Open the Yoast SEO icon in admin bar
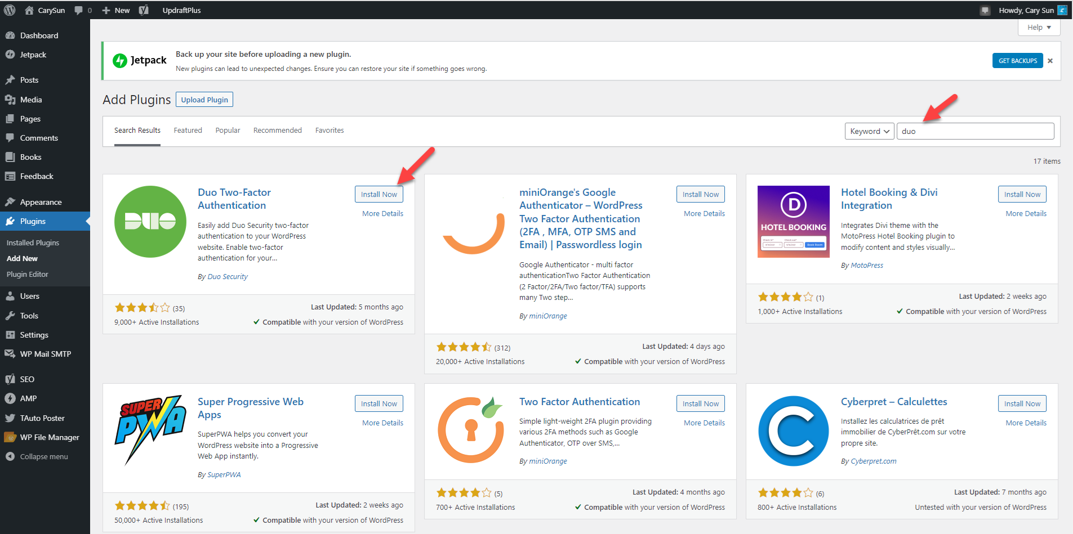1073x534 pixels. tap(144, 10)
